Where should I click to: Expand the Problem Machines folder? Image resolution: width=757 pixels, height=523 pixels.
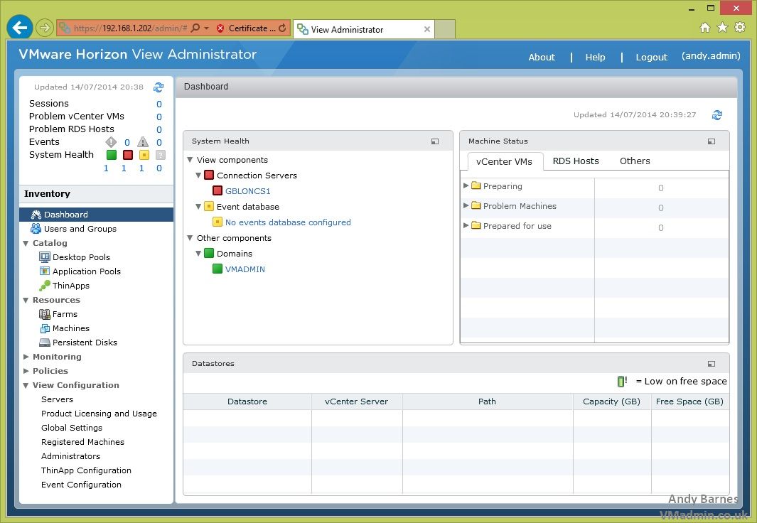coord(466,205)
